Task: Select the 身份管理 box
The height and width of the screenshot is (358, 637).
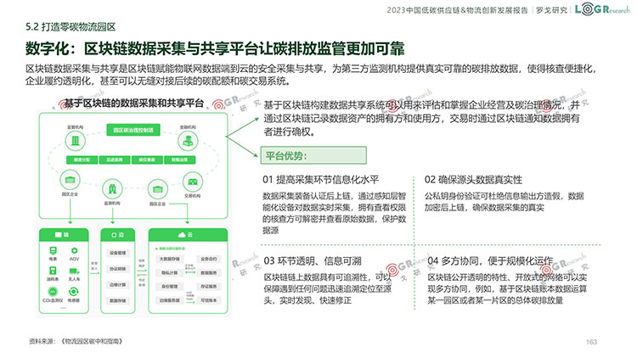Action: (169, 286)
